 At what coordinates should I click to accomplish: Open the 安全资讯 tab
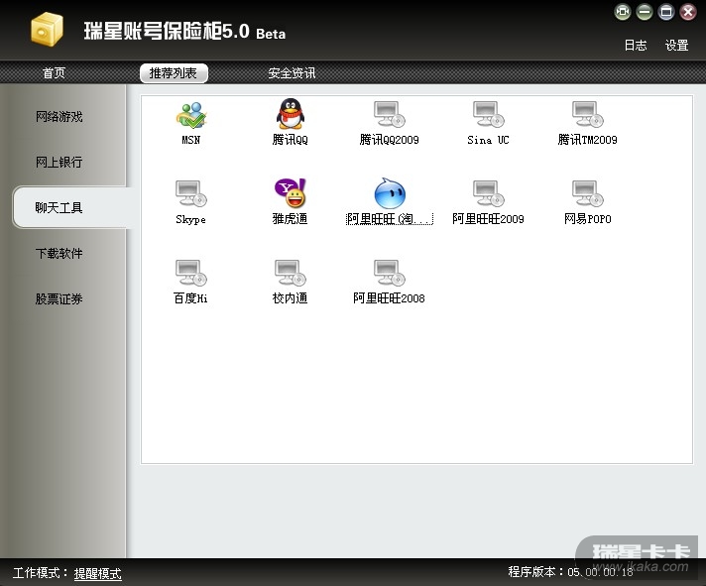tap(292, 73)
